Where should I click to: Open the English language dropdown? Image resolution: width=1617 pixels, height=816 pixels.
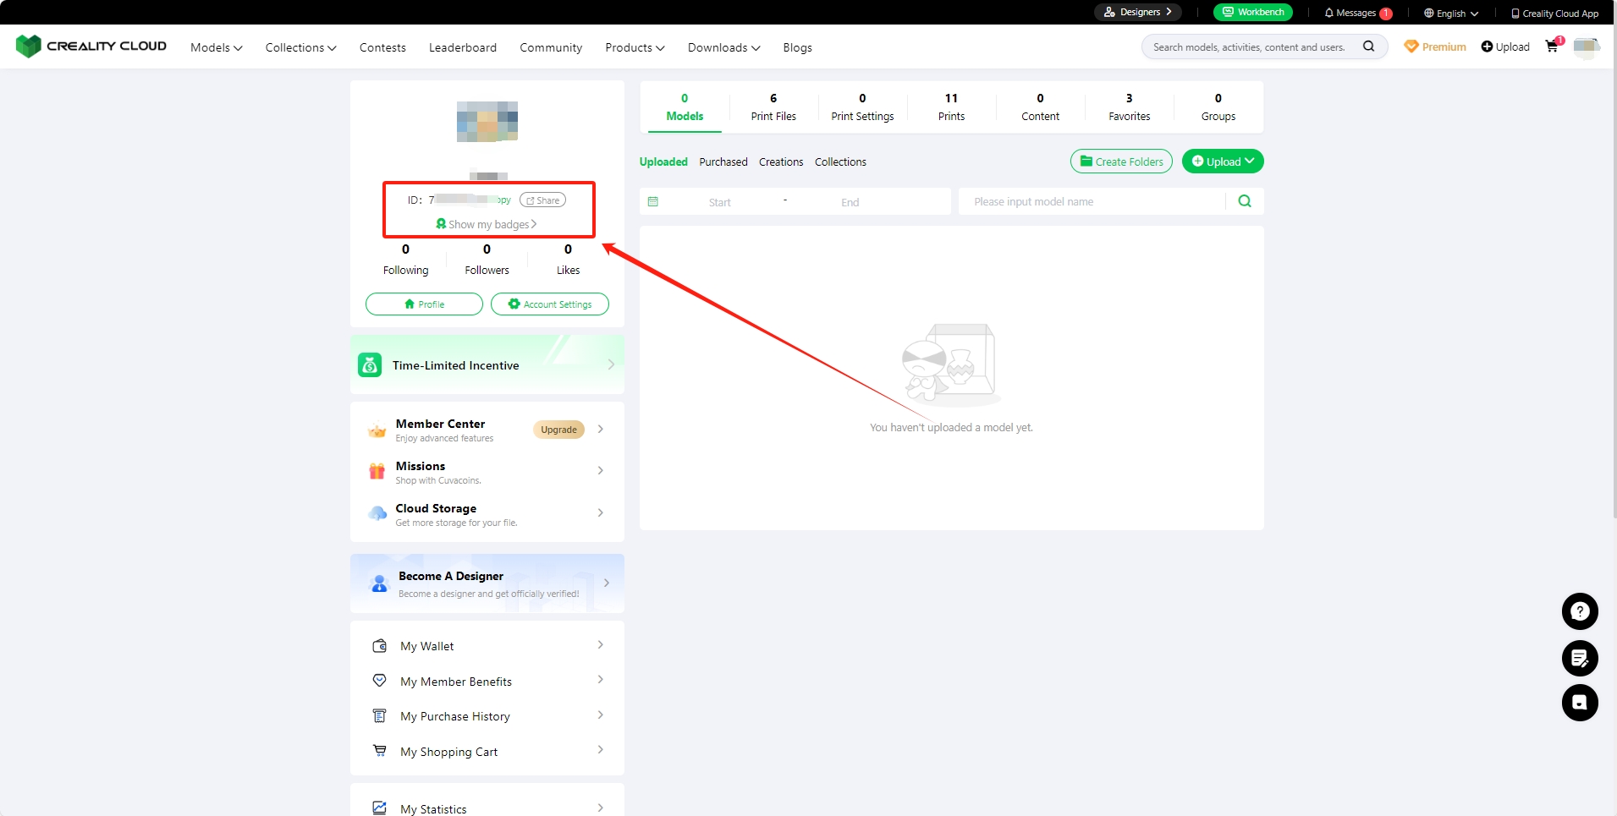pos(1451,13)
